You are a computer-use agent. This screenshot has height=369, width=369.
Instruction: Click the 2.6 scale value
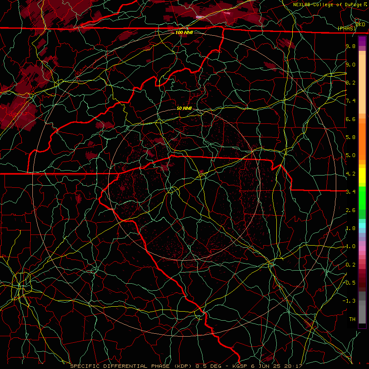click(351, 210)
